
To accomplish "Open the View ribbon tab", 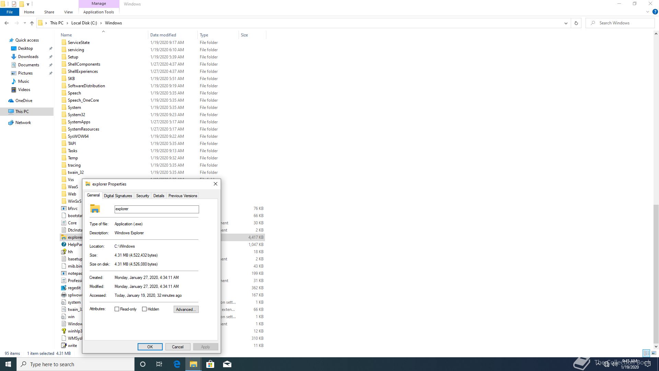I will coord(68,12).
